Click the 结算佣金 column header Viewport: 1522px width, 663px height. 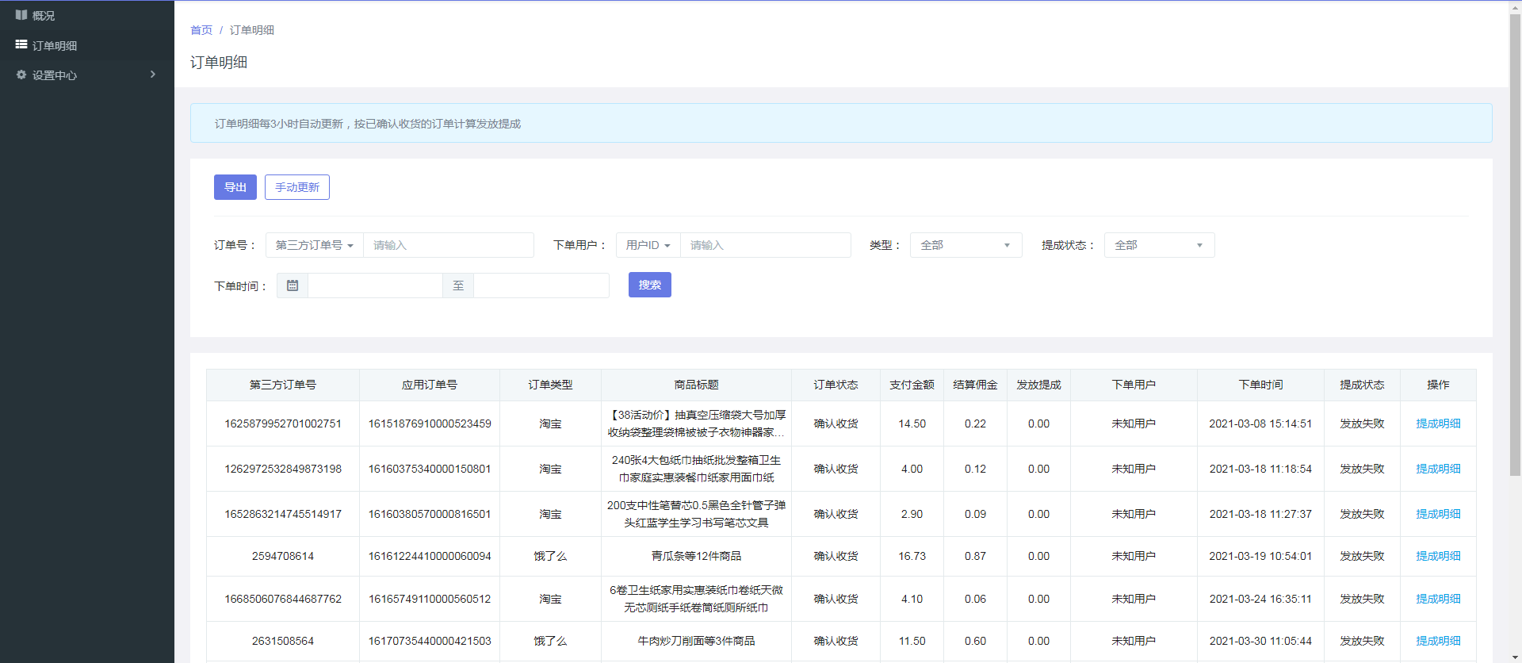tap(975, 385)
